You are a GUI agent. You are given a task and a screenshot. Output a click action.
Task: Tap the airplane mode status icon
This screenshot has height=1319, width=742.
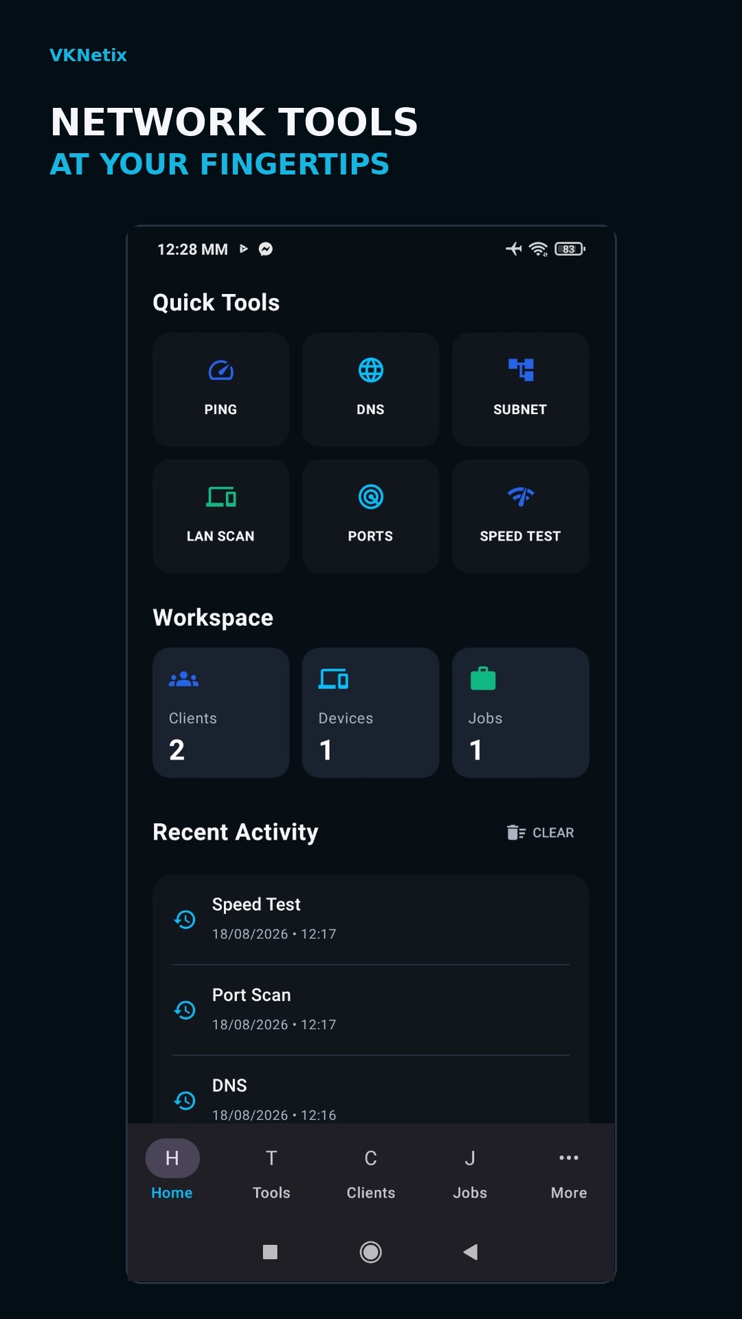pos(514,249)
